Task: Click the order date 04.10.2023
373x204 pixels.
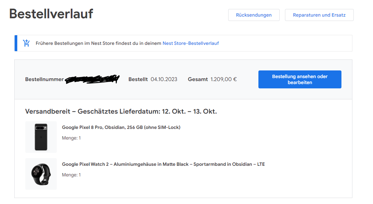Action: (x=164, y=79)
